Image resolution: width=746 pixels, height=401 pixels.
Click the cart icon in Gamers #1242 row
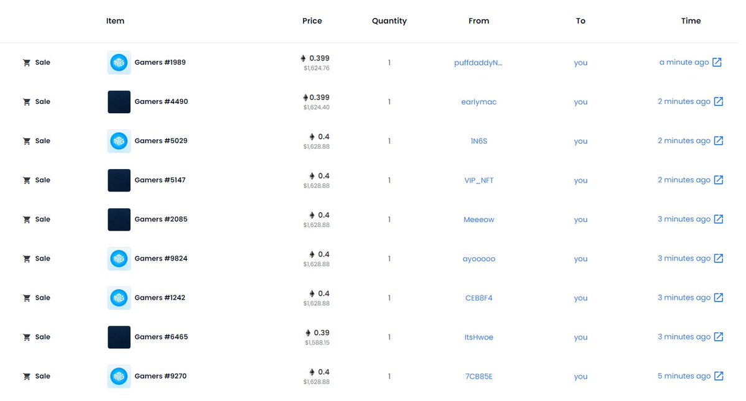27,298
